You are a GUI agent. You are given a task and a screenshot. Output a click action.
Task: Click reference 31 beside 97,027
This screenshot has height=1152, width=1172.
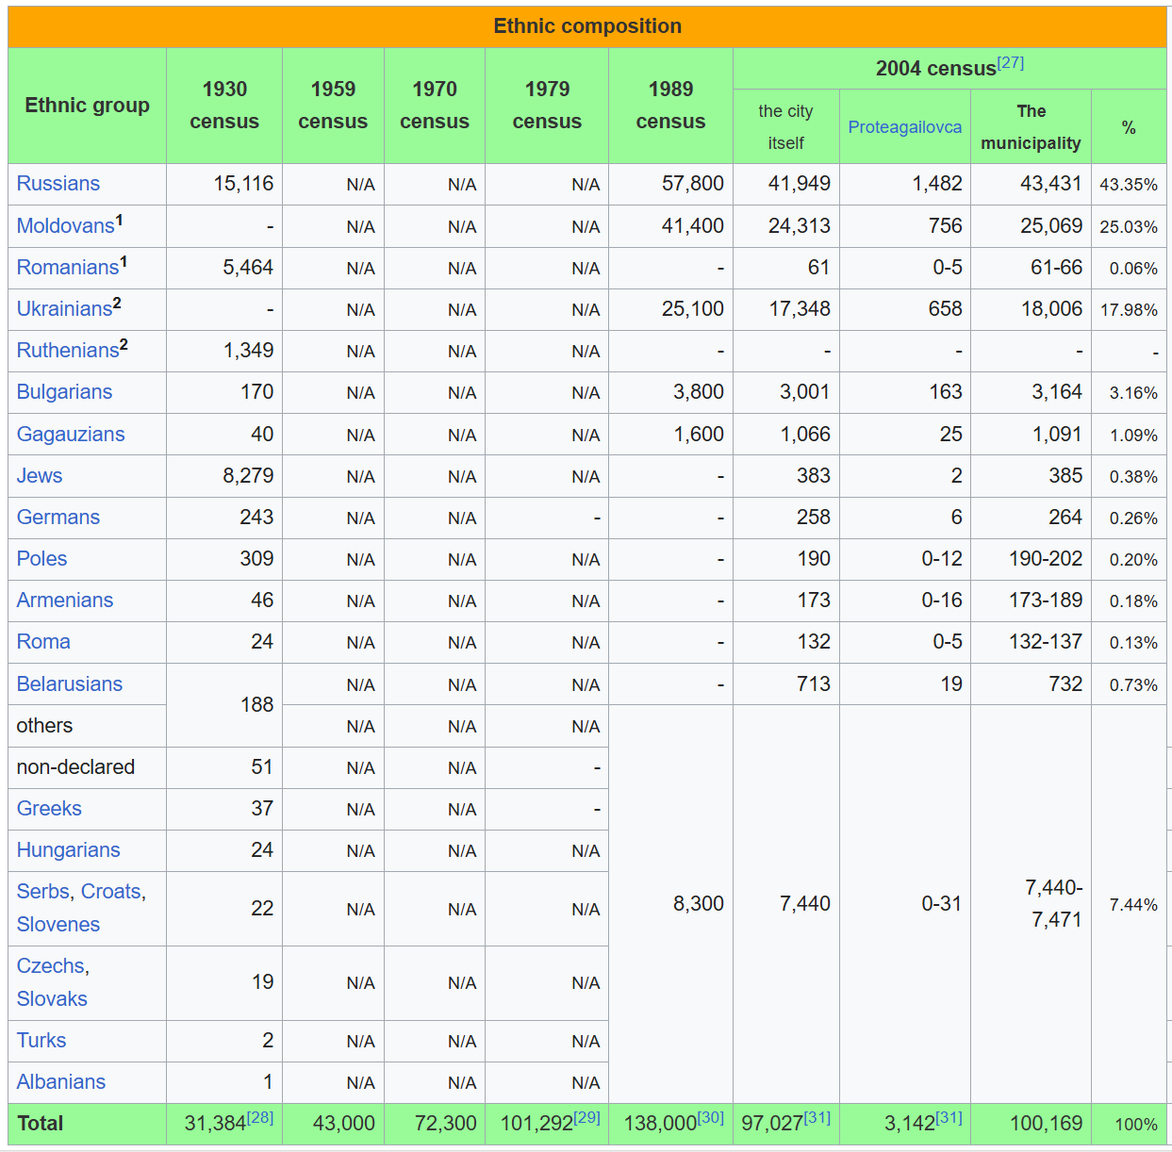(x=817, y=1117)
